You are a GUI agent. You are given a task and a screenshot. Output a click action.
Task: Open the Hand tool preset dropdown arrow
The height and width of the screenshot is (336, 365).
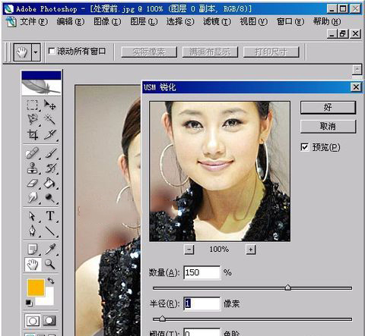(x=36, y=52)
